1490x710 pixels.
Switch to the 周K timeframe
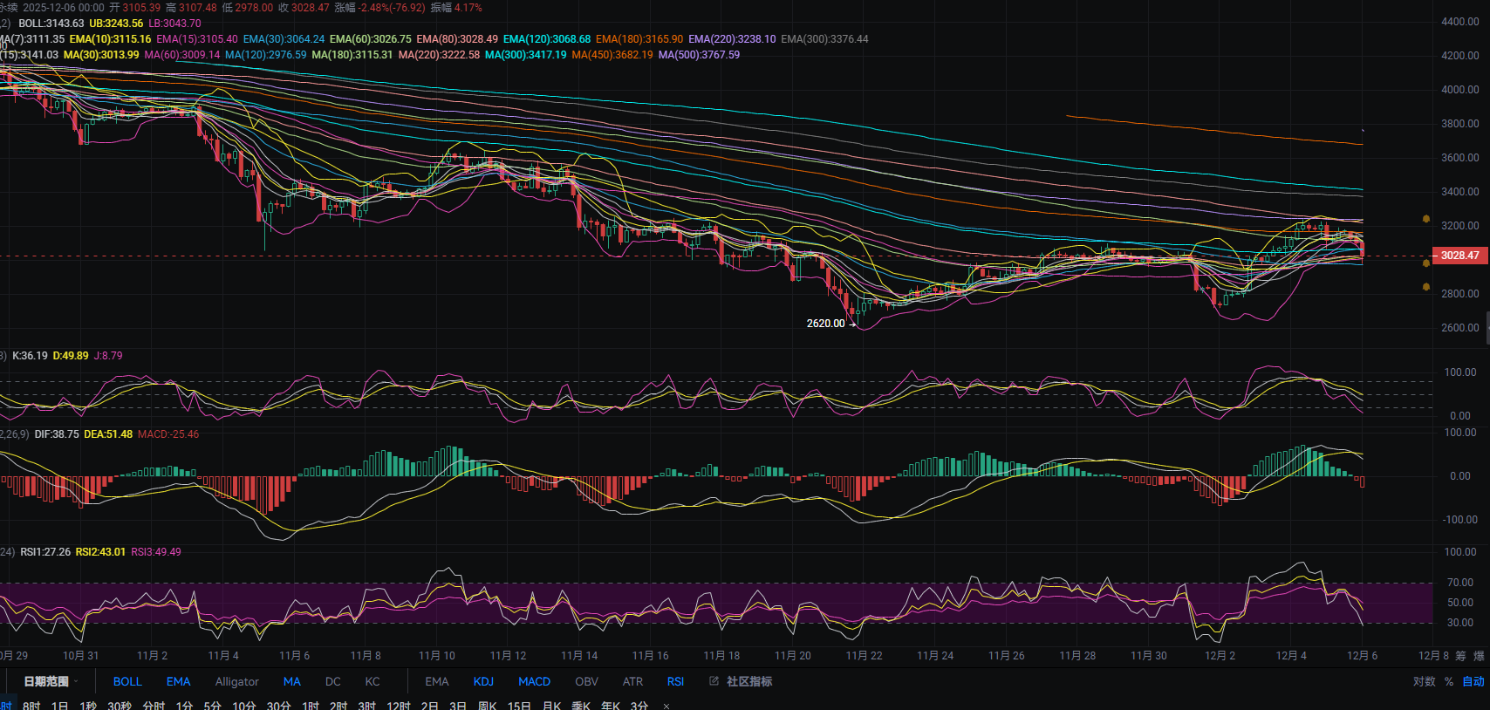coord(488,706)
